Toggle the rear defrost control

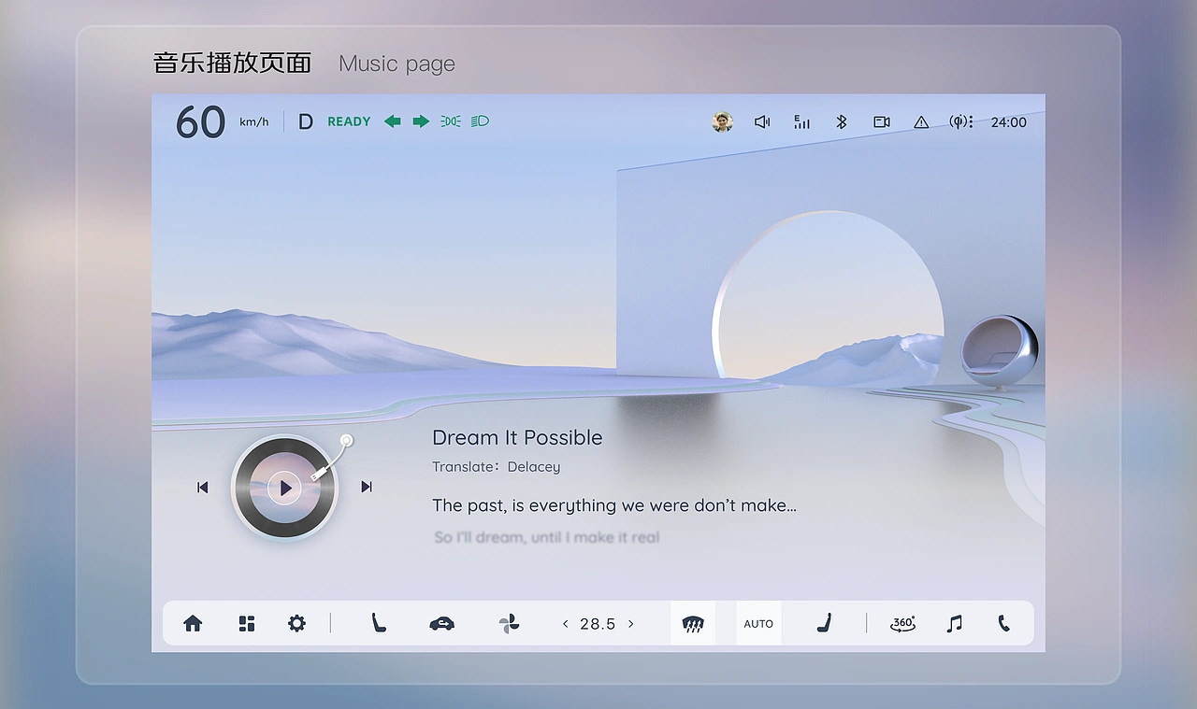[692, 623]
